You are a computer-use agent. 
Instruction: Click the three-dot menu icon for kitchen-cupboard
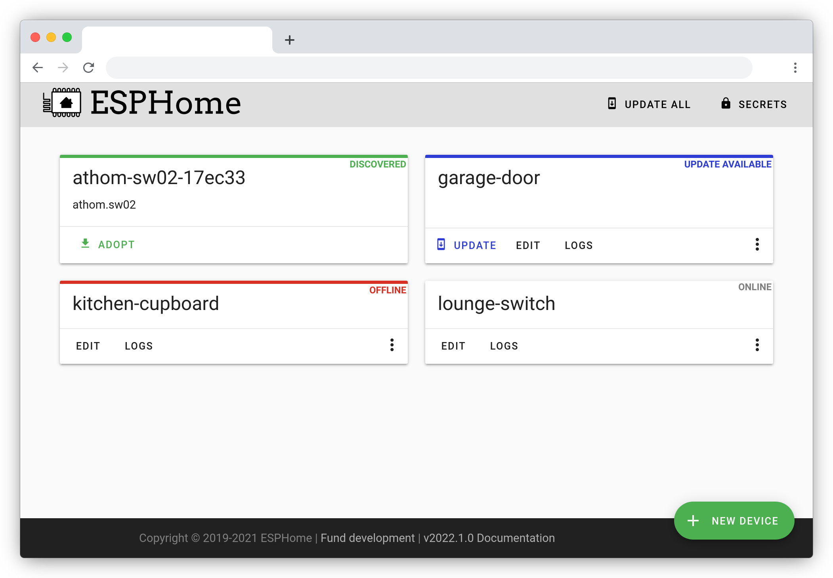(392, 345)
